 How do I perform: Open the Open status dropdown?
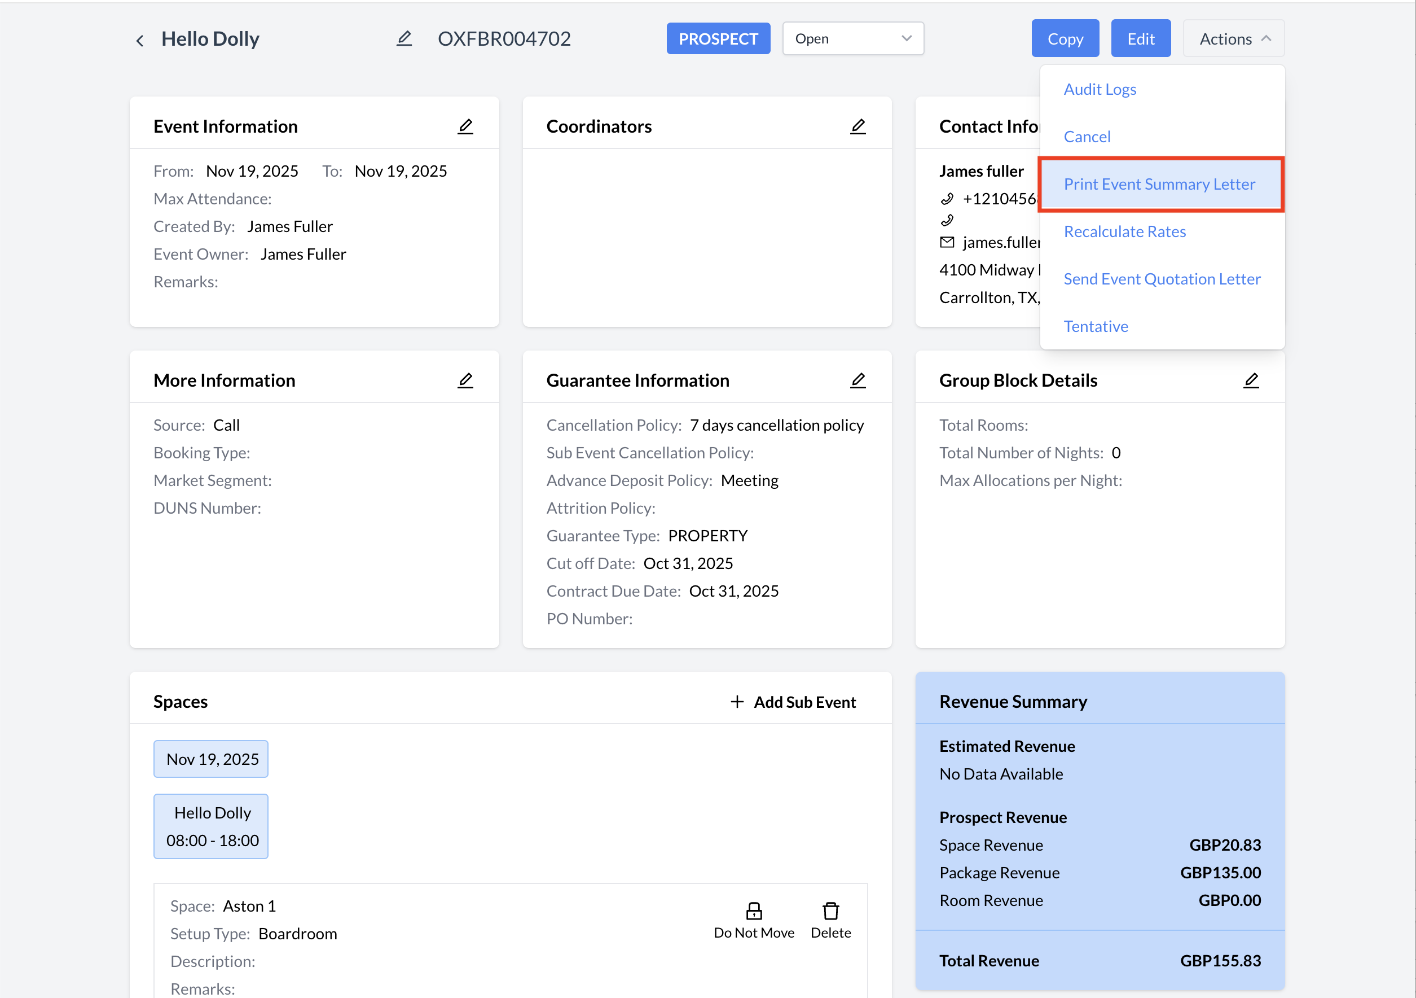click(x=852, y=39)
